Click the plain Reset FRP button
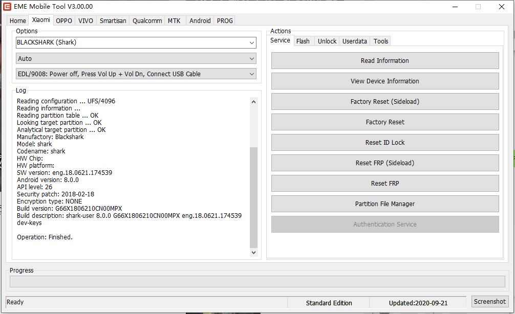 point(385,184)
